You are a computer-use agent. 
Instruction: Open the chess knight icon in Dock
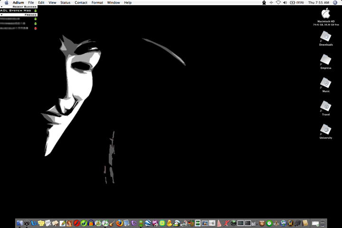tap(276, 223)
